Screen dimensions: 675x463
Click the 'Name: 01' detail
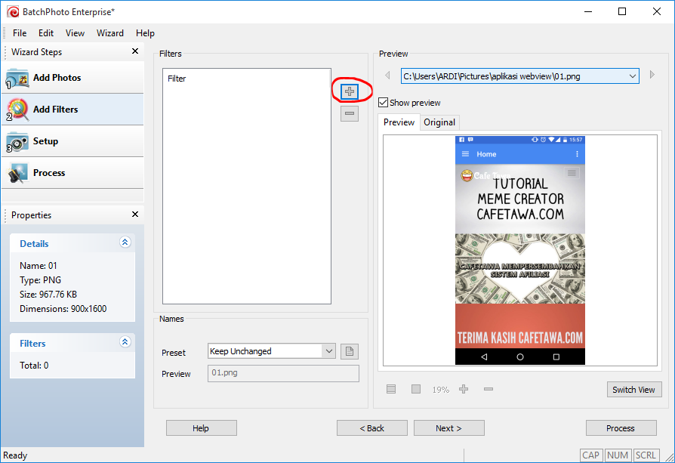(x=38, y=266)
